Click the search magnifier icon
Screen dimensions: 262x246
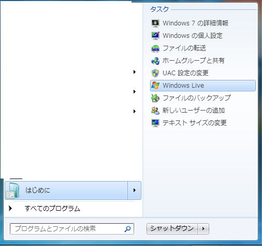click(x=127, y=229)
